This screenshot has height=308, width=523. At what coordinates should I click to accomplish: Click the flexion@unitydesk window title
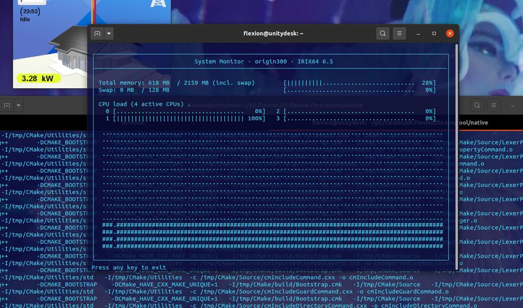pos(272,33)
